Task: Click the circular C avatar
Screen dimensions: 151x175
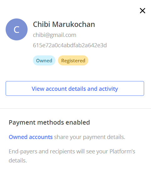Action: point(17,29)
